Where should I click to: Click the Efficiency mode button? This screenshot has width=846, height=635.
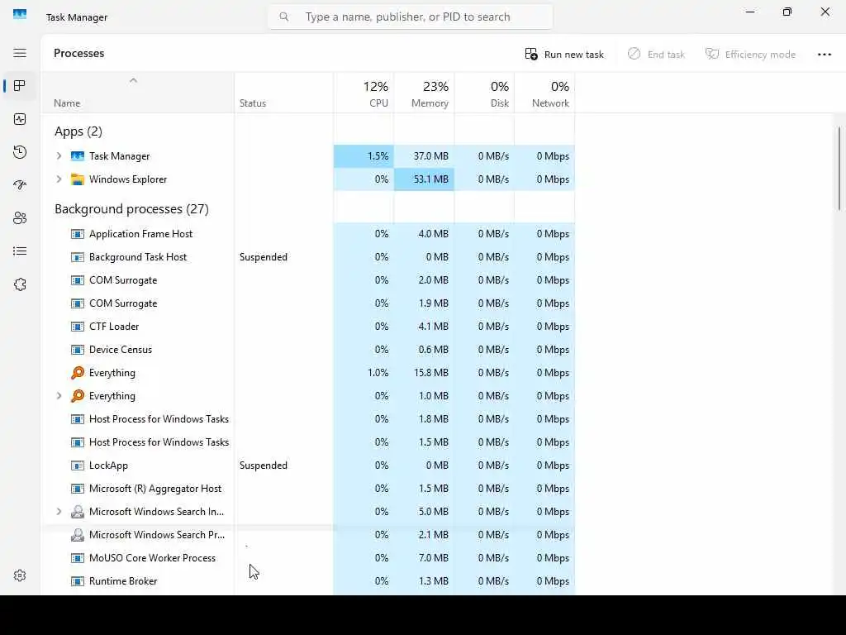tap(750, 54)
